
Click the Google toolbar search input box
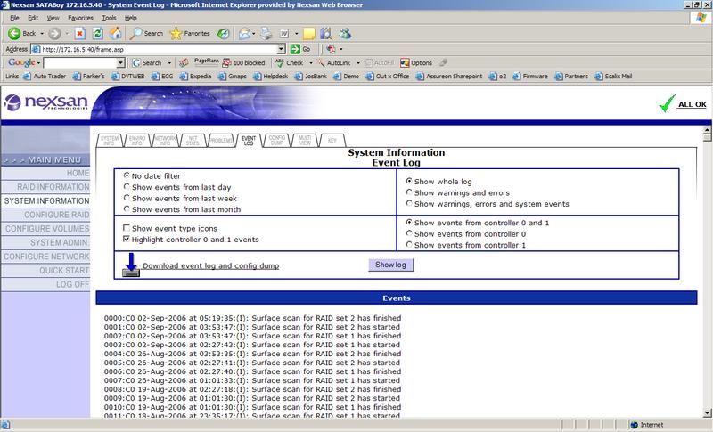(x=80, y=62)
